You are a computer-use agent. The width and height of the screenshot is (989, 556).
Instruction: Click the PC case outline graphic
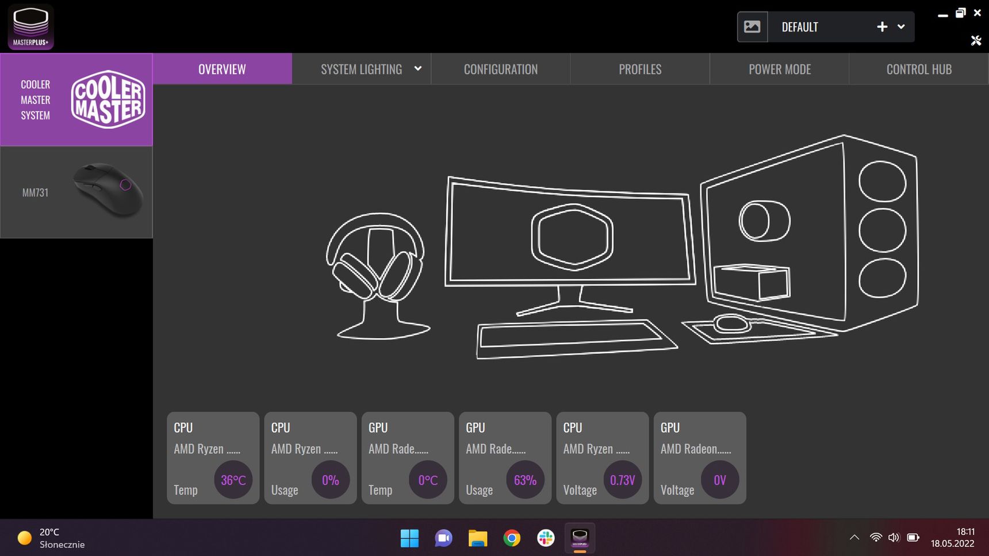(x=810, y=233)
